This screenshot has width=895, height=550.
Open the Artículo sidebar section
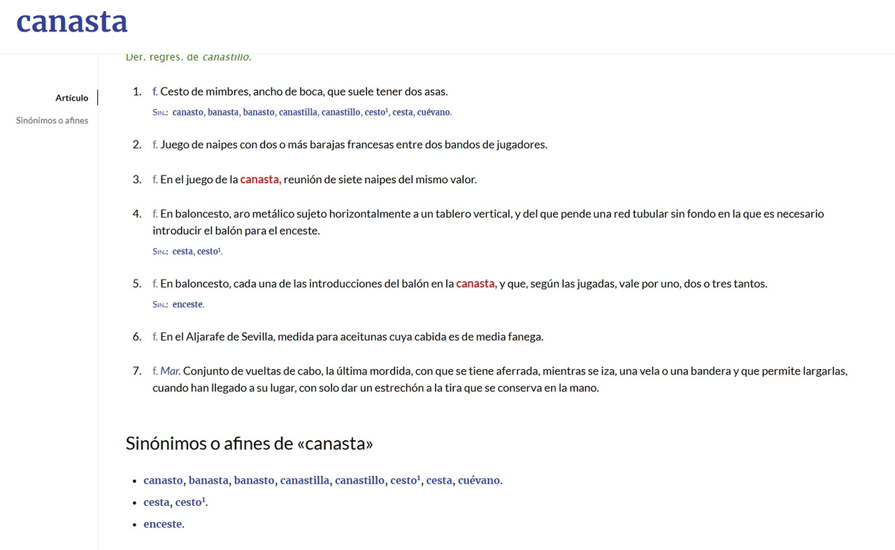click(72, 98)
